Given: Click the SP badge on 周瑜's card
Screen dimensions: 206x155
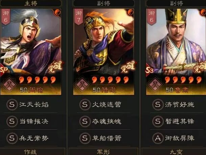Looking at the screenshot, I should coord(3,70).
